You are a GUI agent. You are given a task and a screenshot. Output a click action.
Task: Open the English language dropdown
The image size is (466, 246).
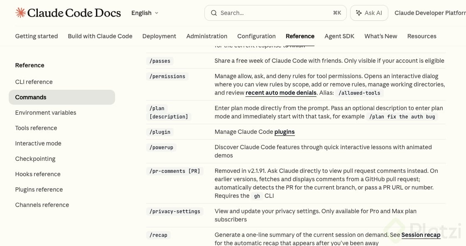pyautogui.click(x=145, y=13)
